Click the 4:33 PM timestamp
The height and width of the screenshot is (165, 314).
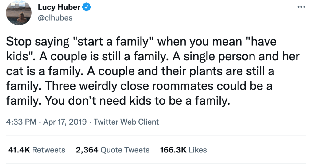click(x=21, y=122)
